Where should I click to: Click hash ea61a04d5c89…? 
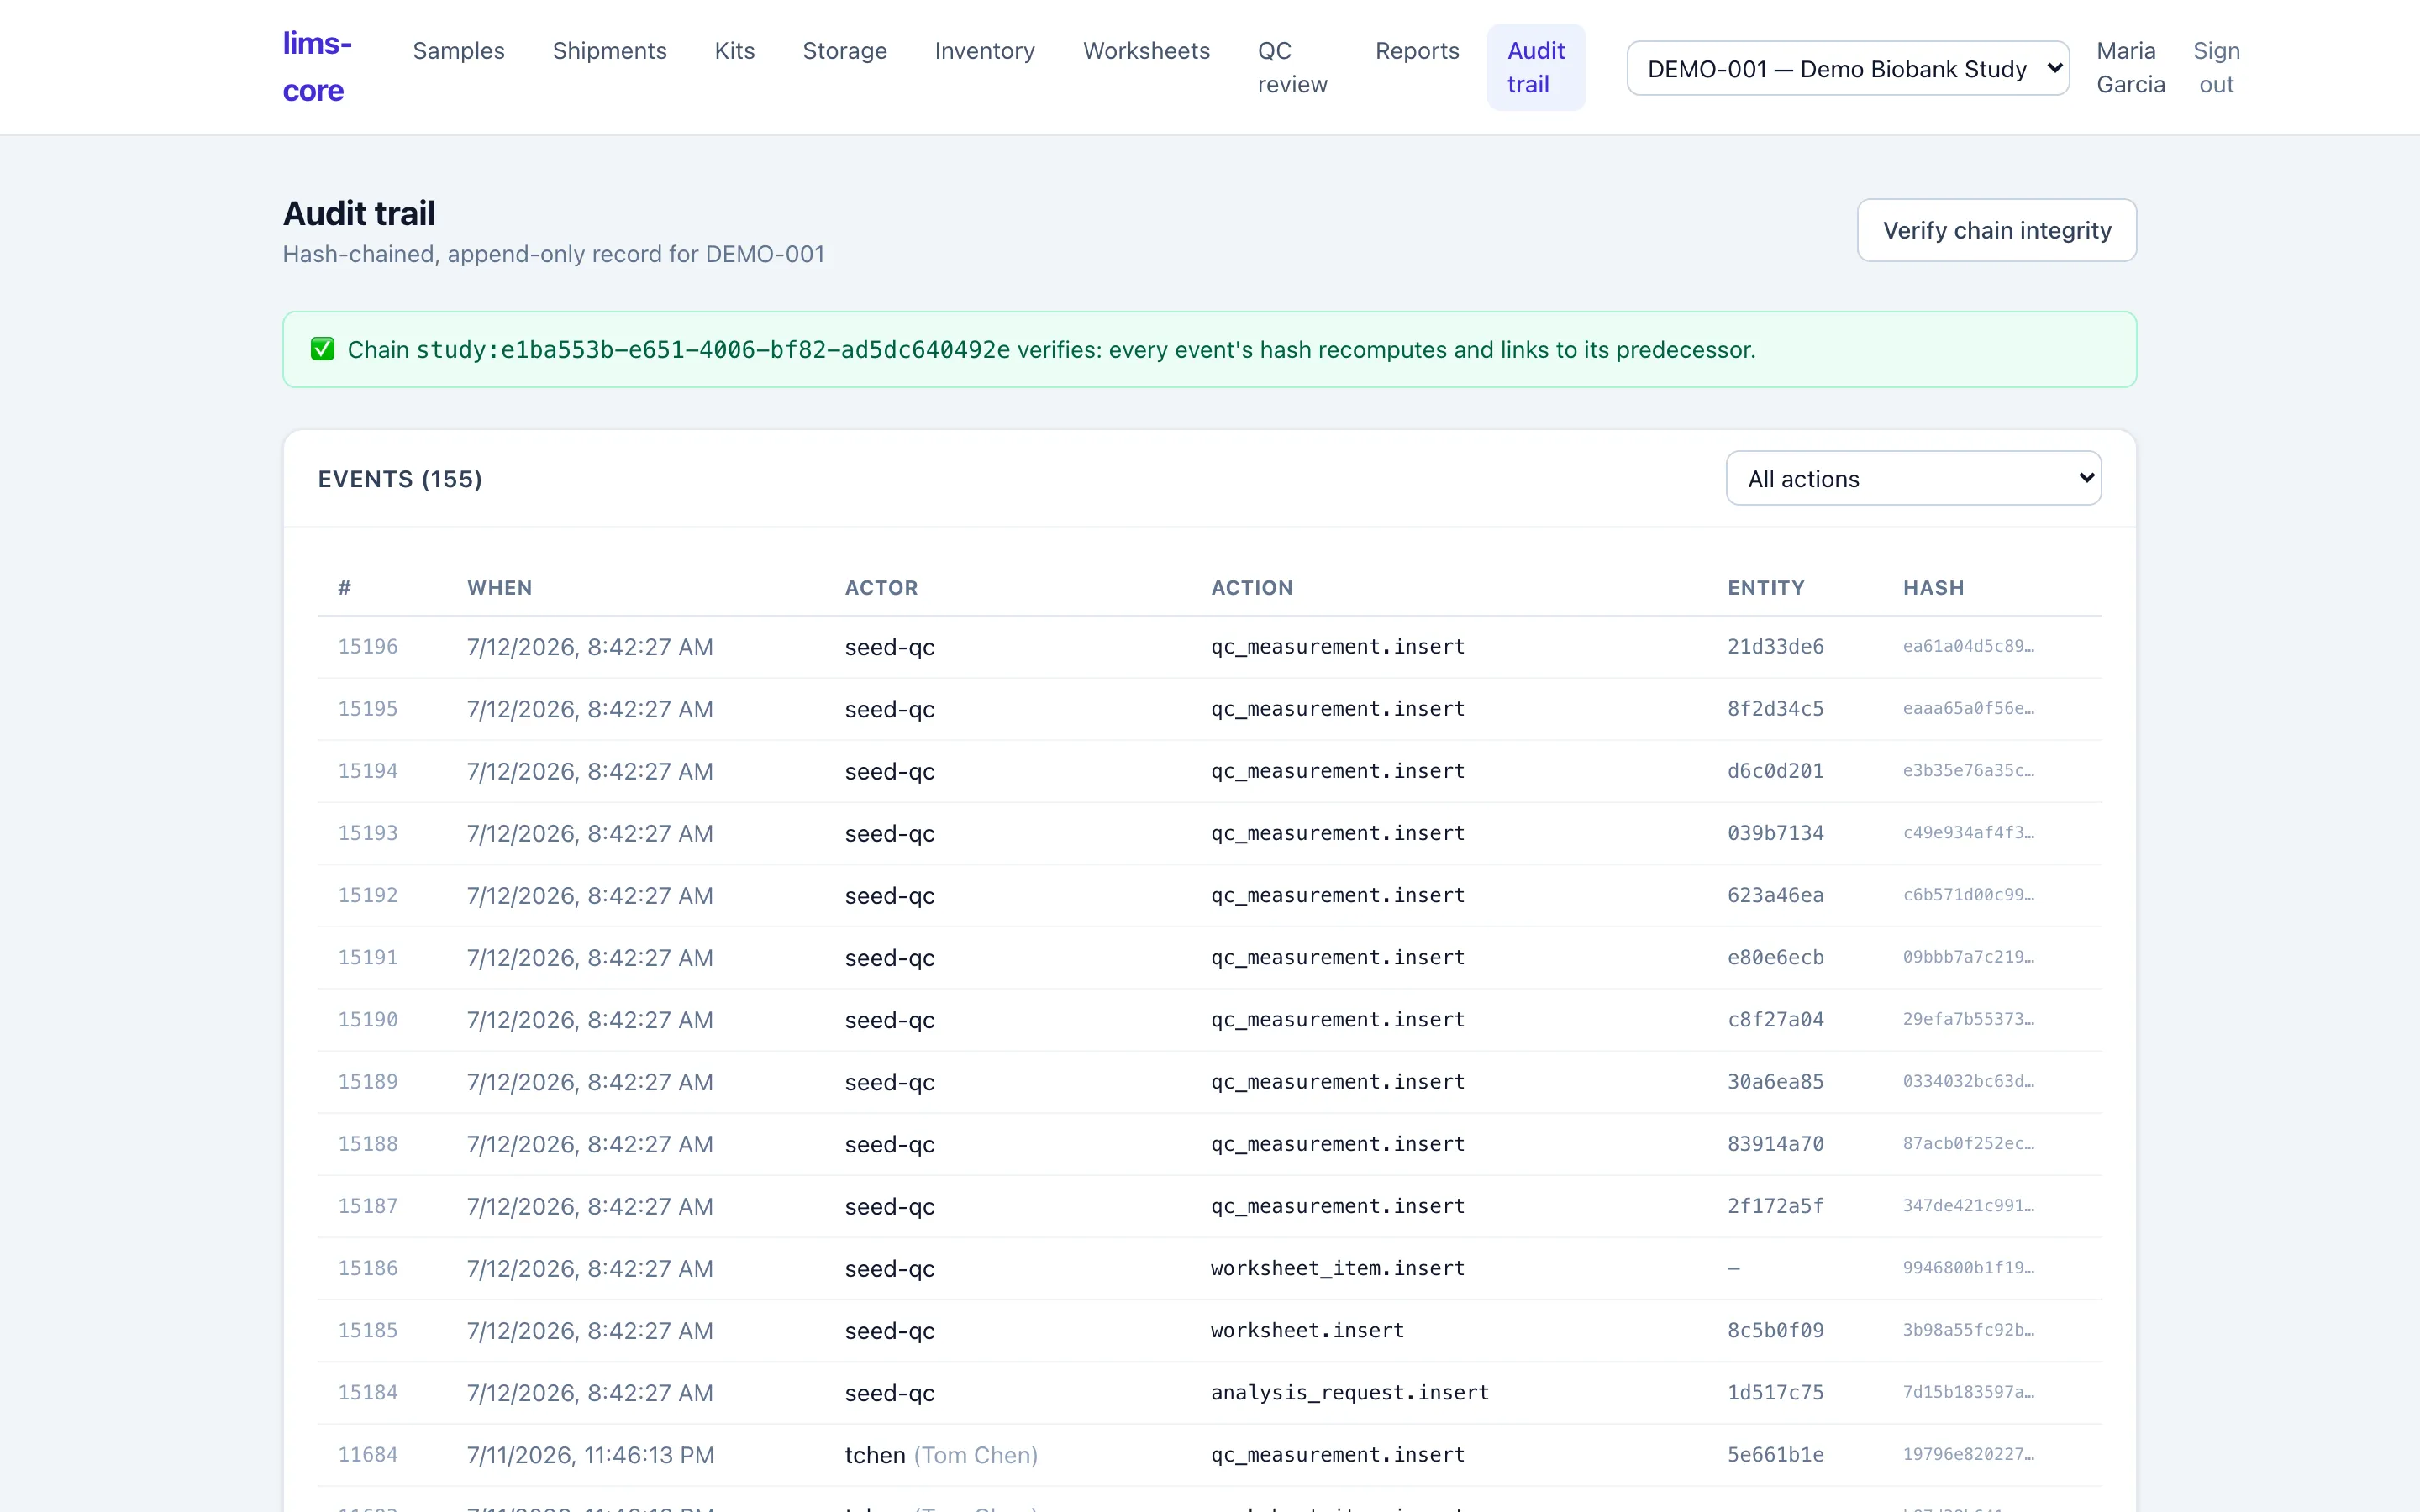(1968, 646)
